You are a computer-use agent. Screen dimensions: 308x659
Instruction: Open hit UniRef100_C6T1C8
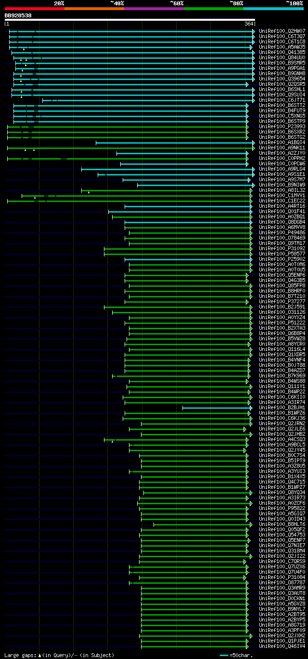[282, 41]
